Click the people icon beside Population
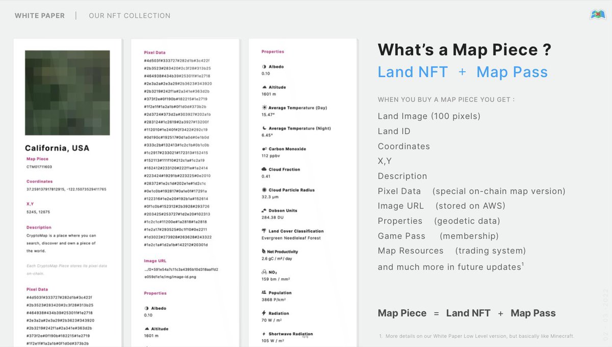612x347 pixels. coord(264,293)
